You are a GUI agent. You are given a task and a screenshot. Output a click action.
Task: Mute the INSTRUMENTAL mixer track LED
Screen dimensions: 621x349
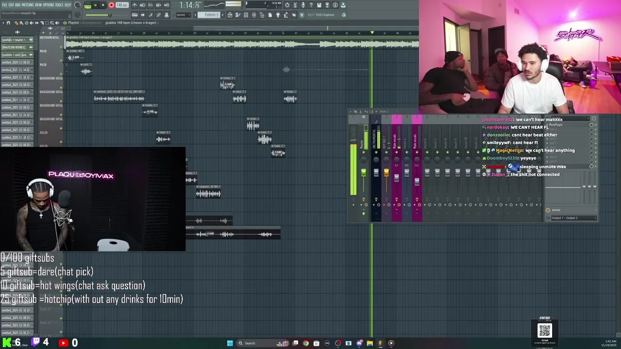[376, 152]
